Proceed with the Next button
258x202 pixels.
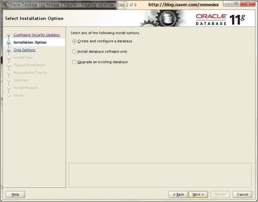coord(198,194)
